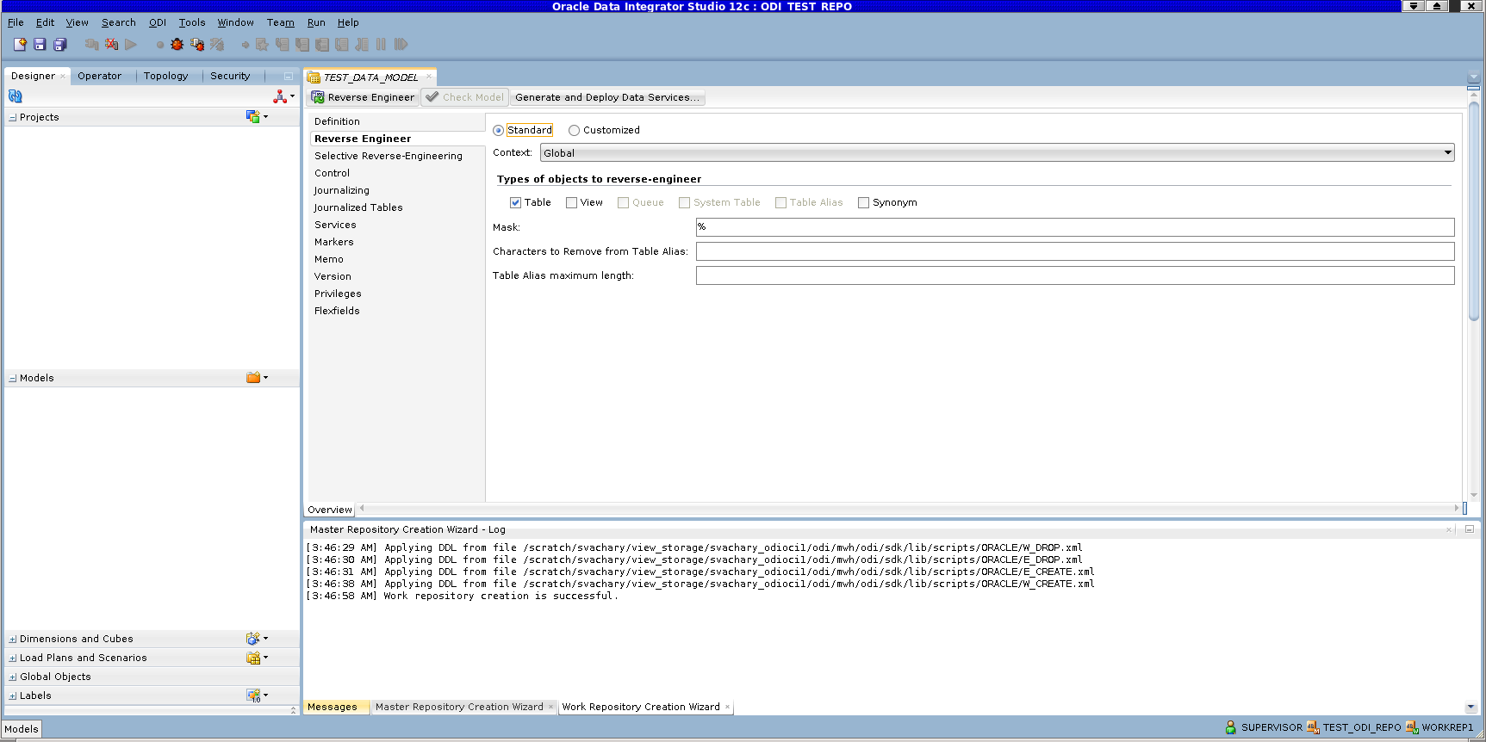Click the Pause toolbar icon
Viewport: 1486px width, 742px height.
[381, 44]
